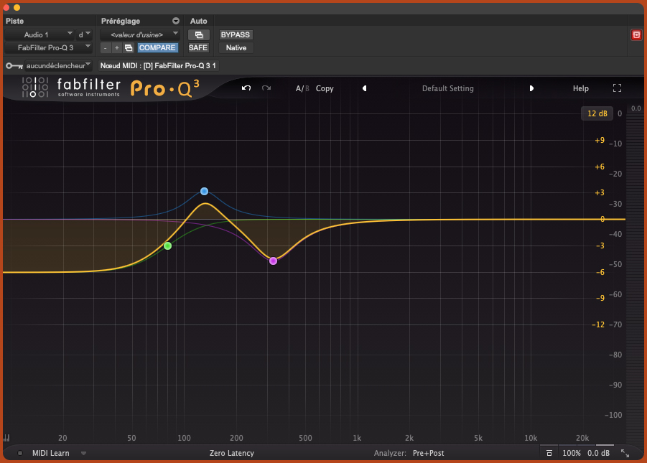The height and width of the screenshot is (463, 647).
Task: Click the piano keyboard icon at bottom left
Action: coord(6,438)
